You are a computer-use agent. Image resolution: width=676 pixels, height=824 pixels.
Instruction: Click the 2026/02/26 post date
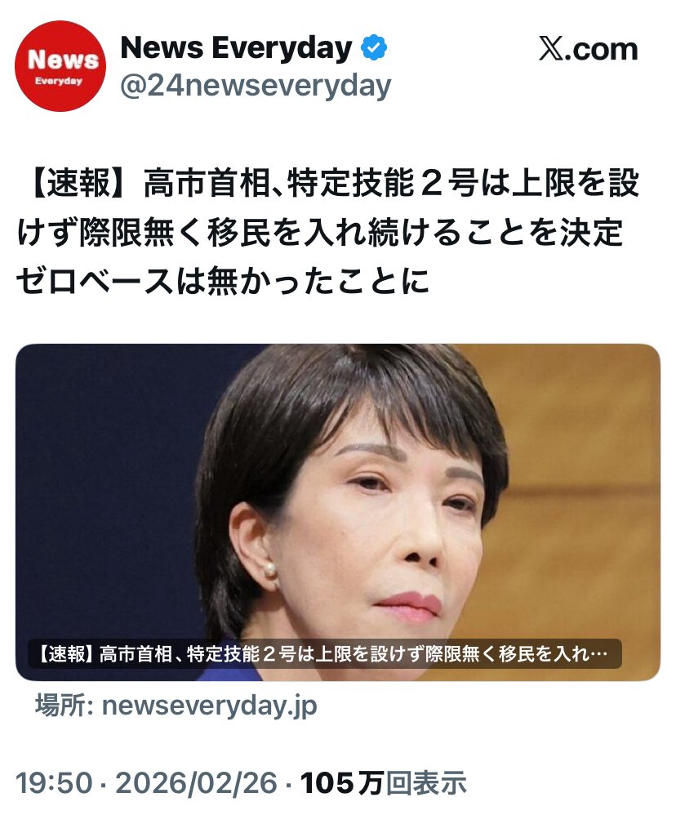click(x=196, y=782)
